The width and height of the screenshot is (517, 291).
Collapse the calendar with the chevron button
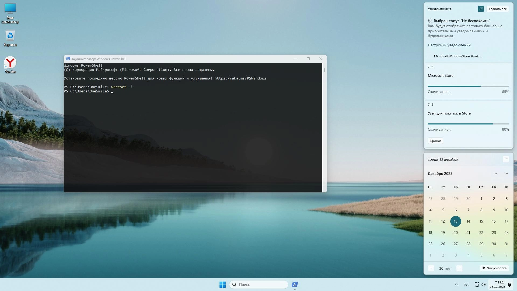[x=506, y=159]
